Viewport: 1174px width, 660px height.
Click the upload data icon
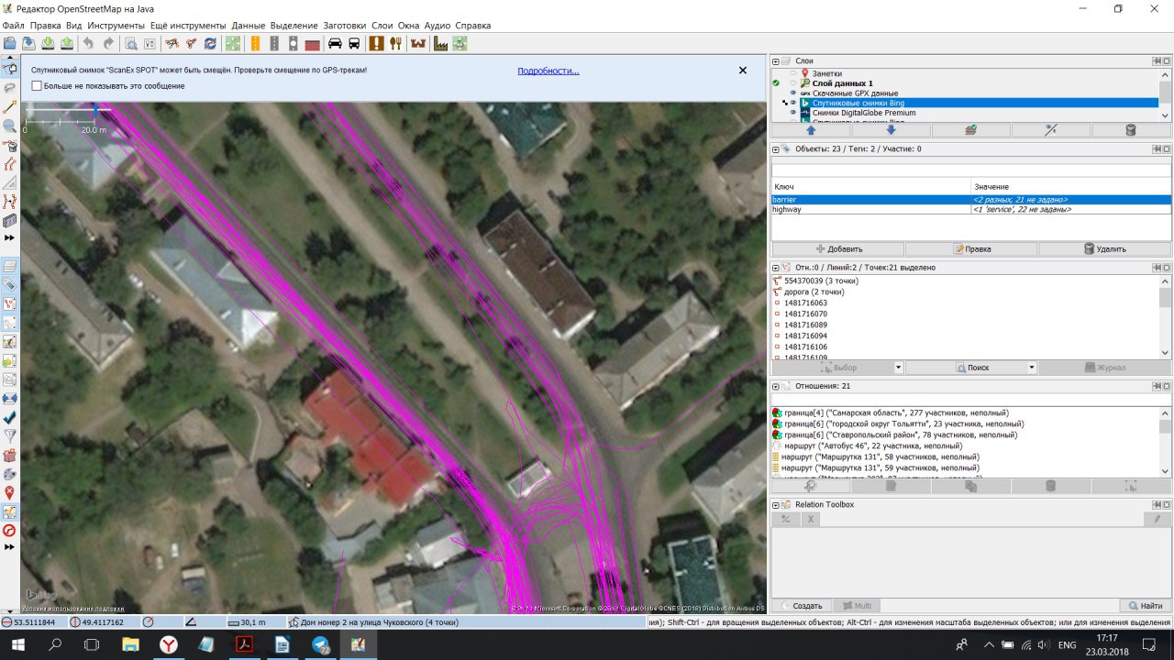pos(67,43)
